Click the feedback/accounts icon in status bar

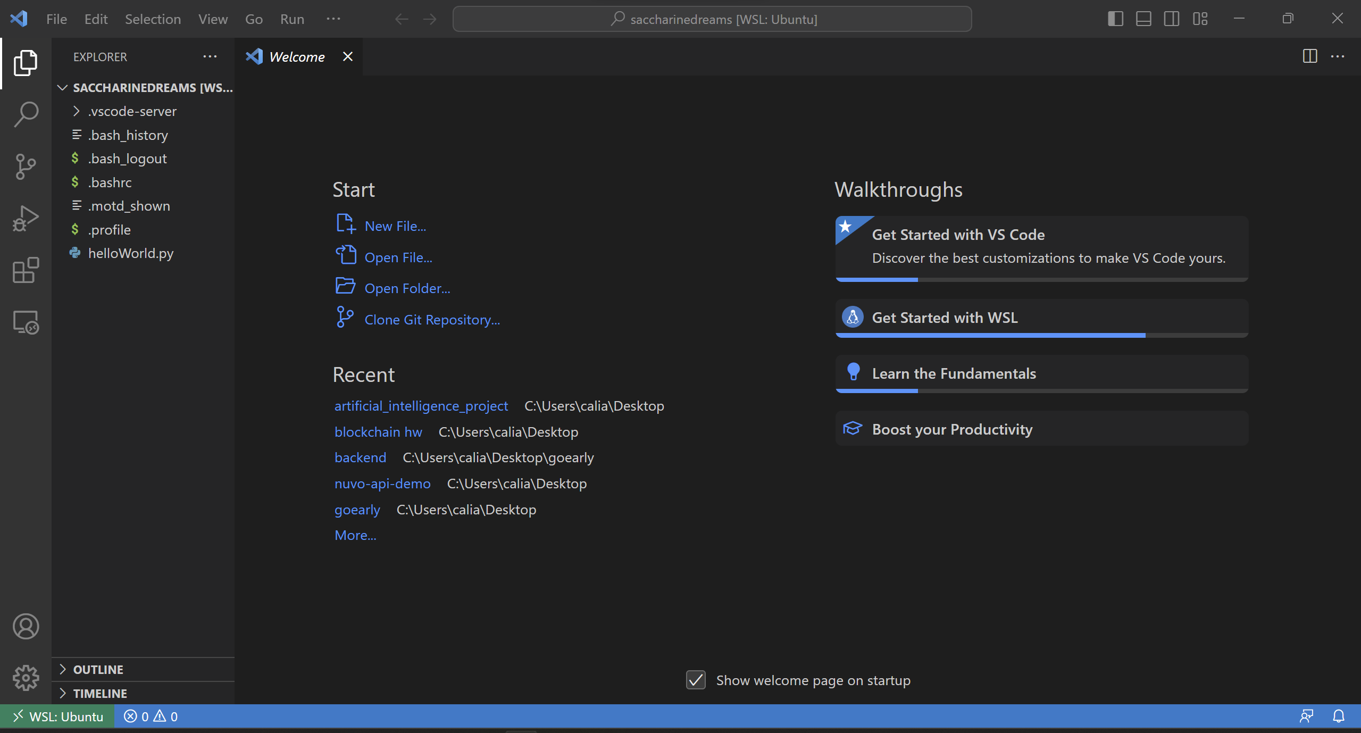[1307, 716]
